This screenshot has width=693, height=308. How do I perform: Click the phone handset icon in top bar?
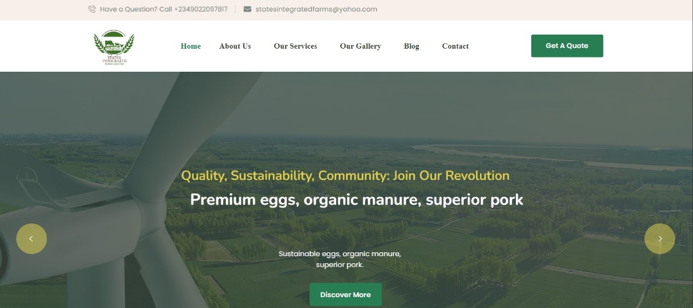92,9
